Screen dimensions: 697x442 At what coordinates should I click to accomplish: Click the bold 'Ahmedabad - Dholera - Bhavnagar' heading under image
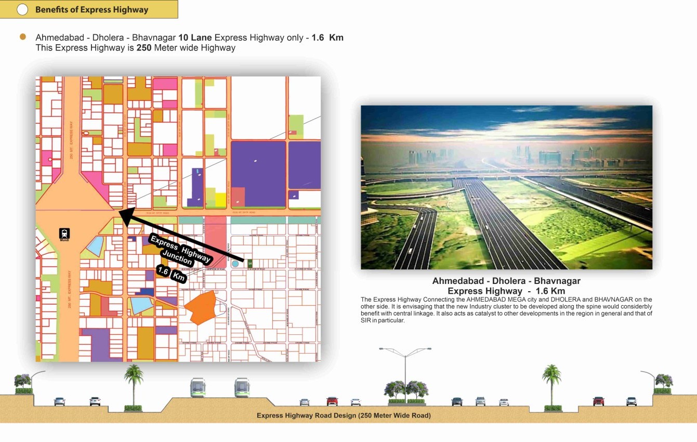pyautogui.click(x=506, y=281)
